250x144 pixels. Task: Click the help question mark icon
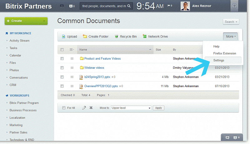click(234, 6)
